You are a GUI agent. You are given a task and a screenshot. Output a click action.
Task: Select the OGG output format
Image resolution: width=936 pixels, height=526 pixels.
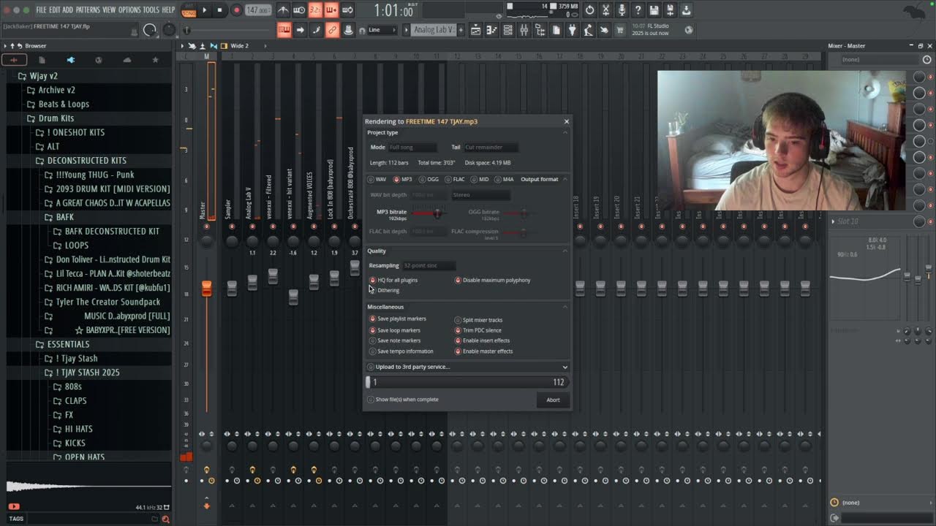click(x=429, y=179)
